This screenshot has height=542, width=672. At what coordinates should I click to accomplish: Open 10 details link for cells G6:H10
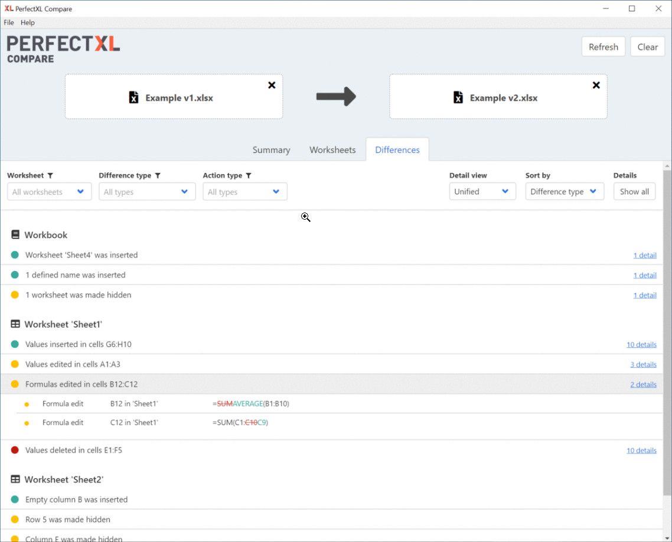point(641,344)
